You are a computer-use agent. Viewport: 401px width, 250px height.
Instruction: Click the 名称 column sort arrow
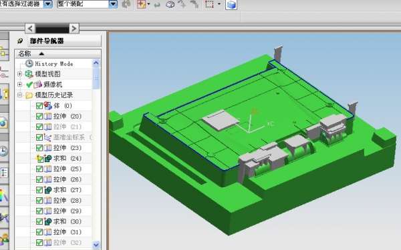pyautogui.click(x=41, y=53)
